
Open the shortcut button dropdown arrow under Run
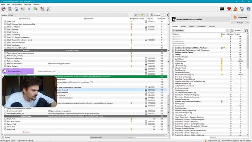coord(248,23)
